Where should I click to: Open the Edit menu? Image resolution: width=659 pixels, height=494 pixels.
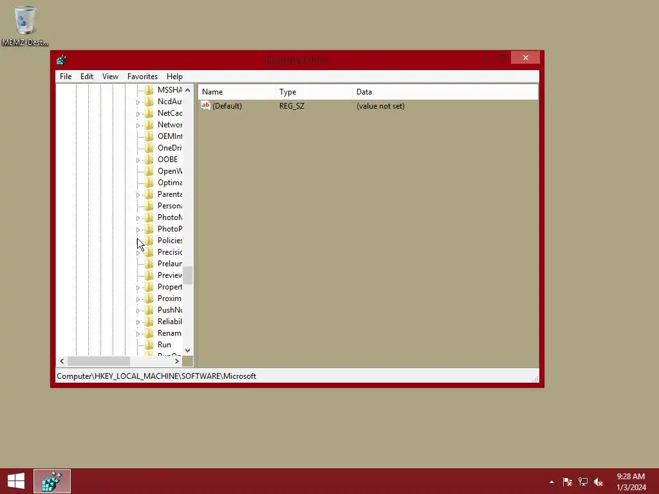tap(87, 77)
